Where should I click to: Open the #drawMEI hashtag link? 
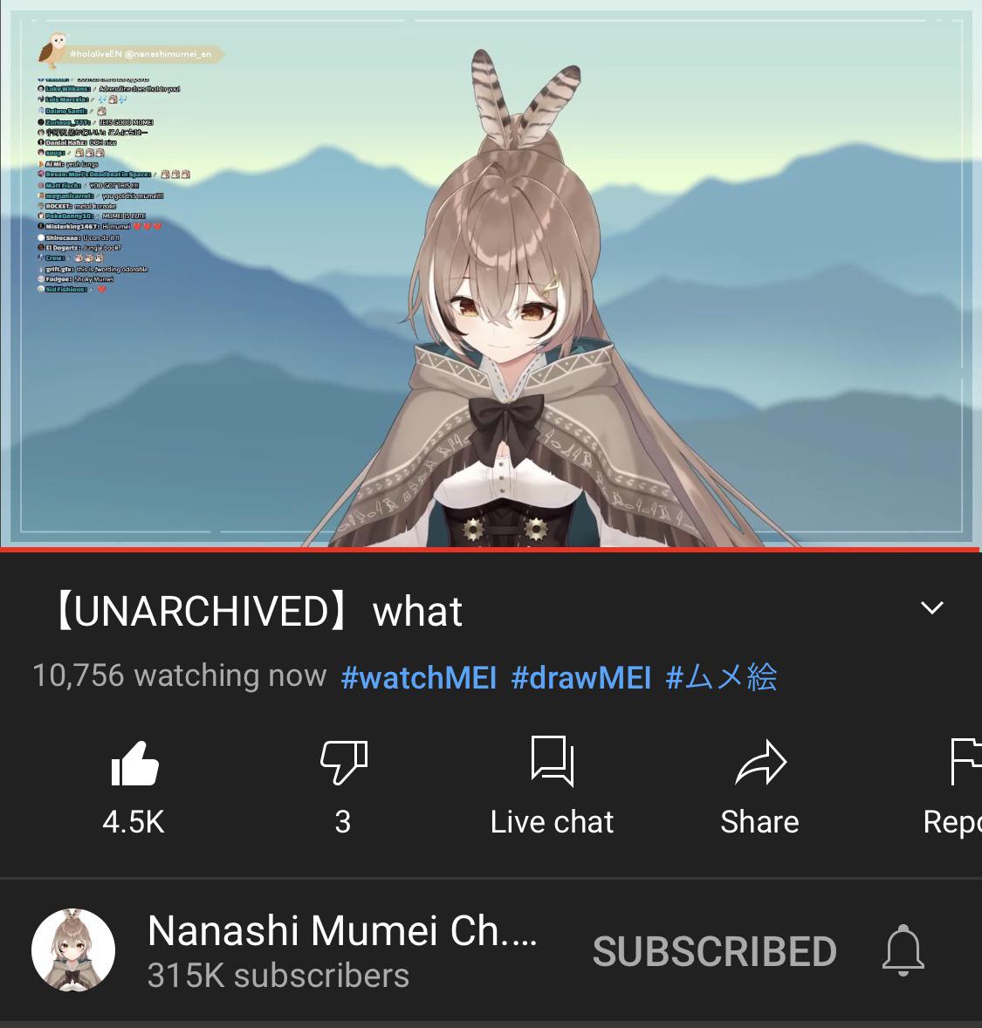point(580,677)
